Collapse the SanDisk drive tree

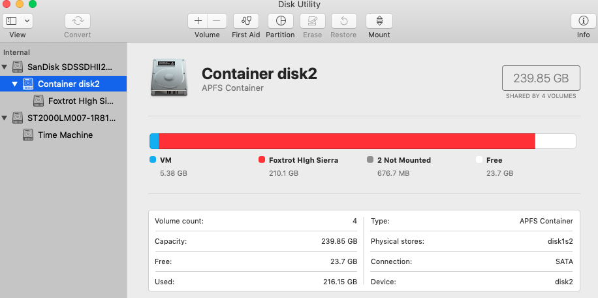pyautogui.click(x=5, y=67)
